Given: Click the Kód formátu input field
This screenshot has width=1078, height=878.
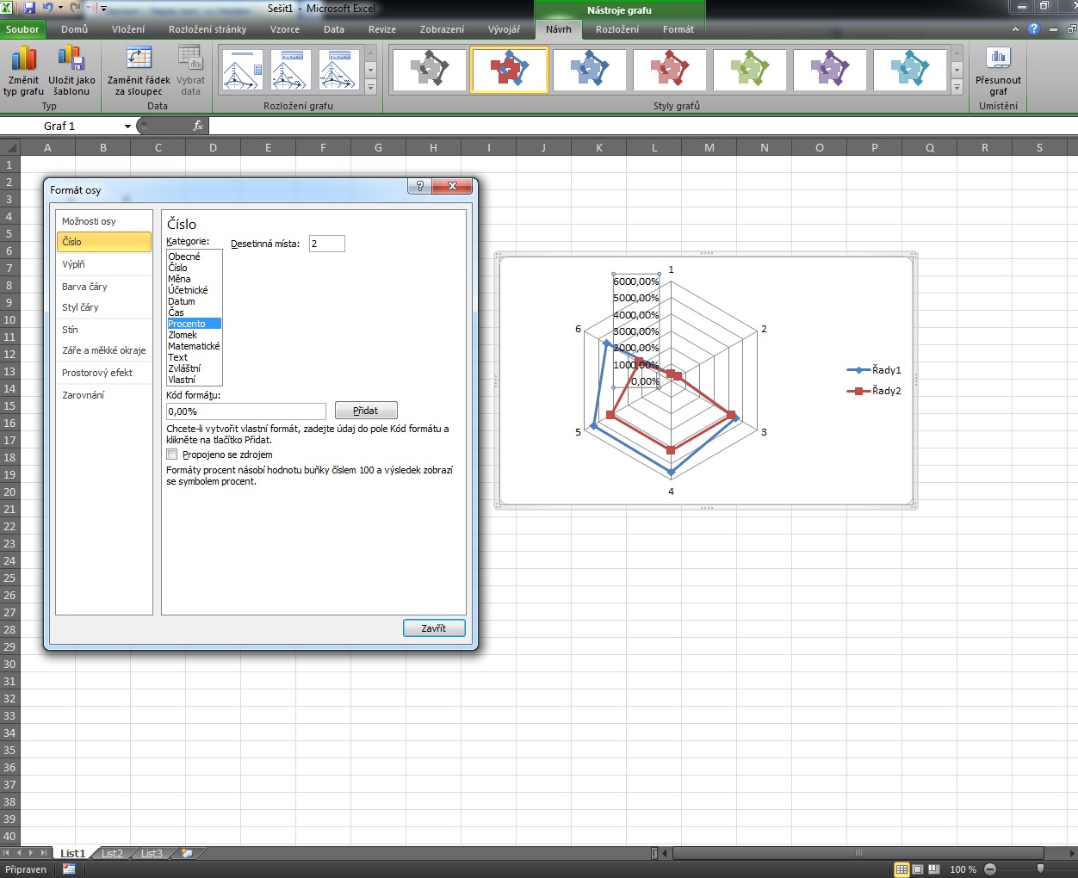Looking at the screenshot, I should 245,411.
